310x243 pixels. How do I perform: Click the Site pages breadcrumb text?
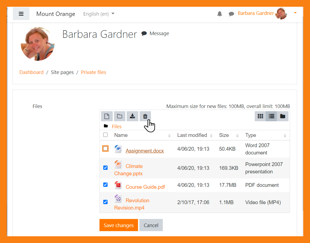coord(62,72)
